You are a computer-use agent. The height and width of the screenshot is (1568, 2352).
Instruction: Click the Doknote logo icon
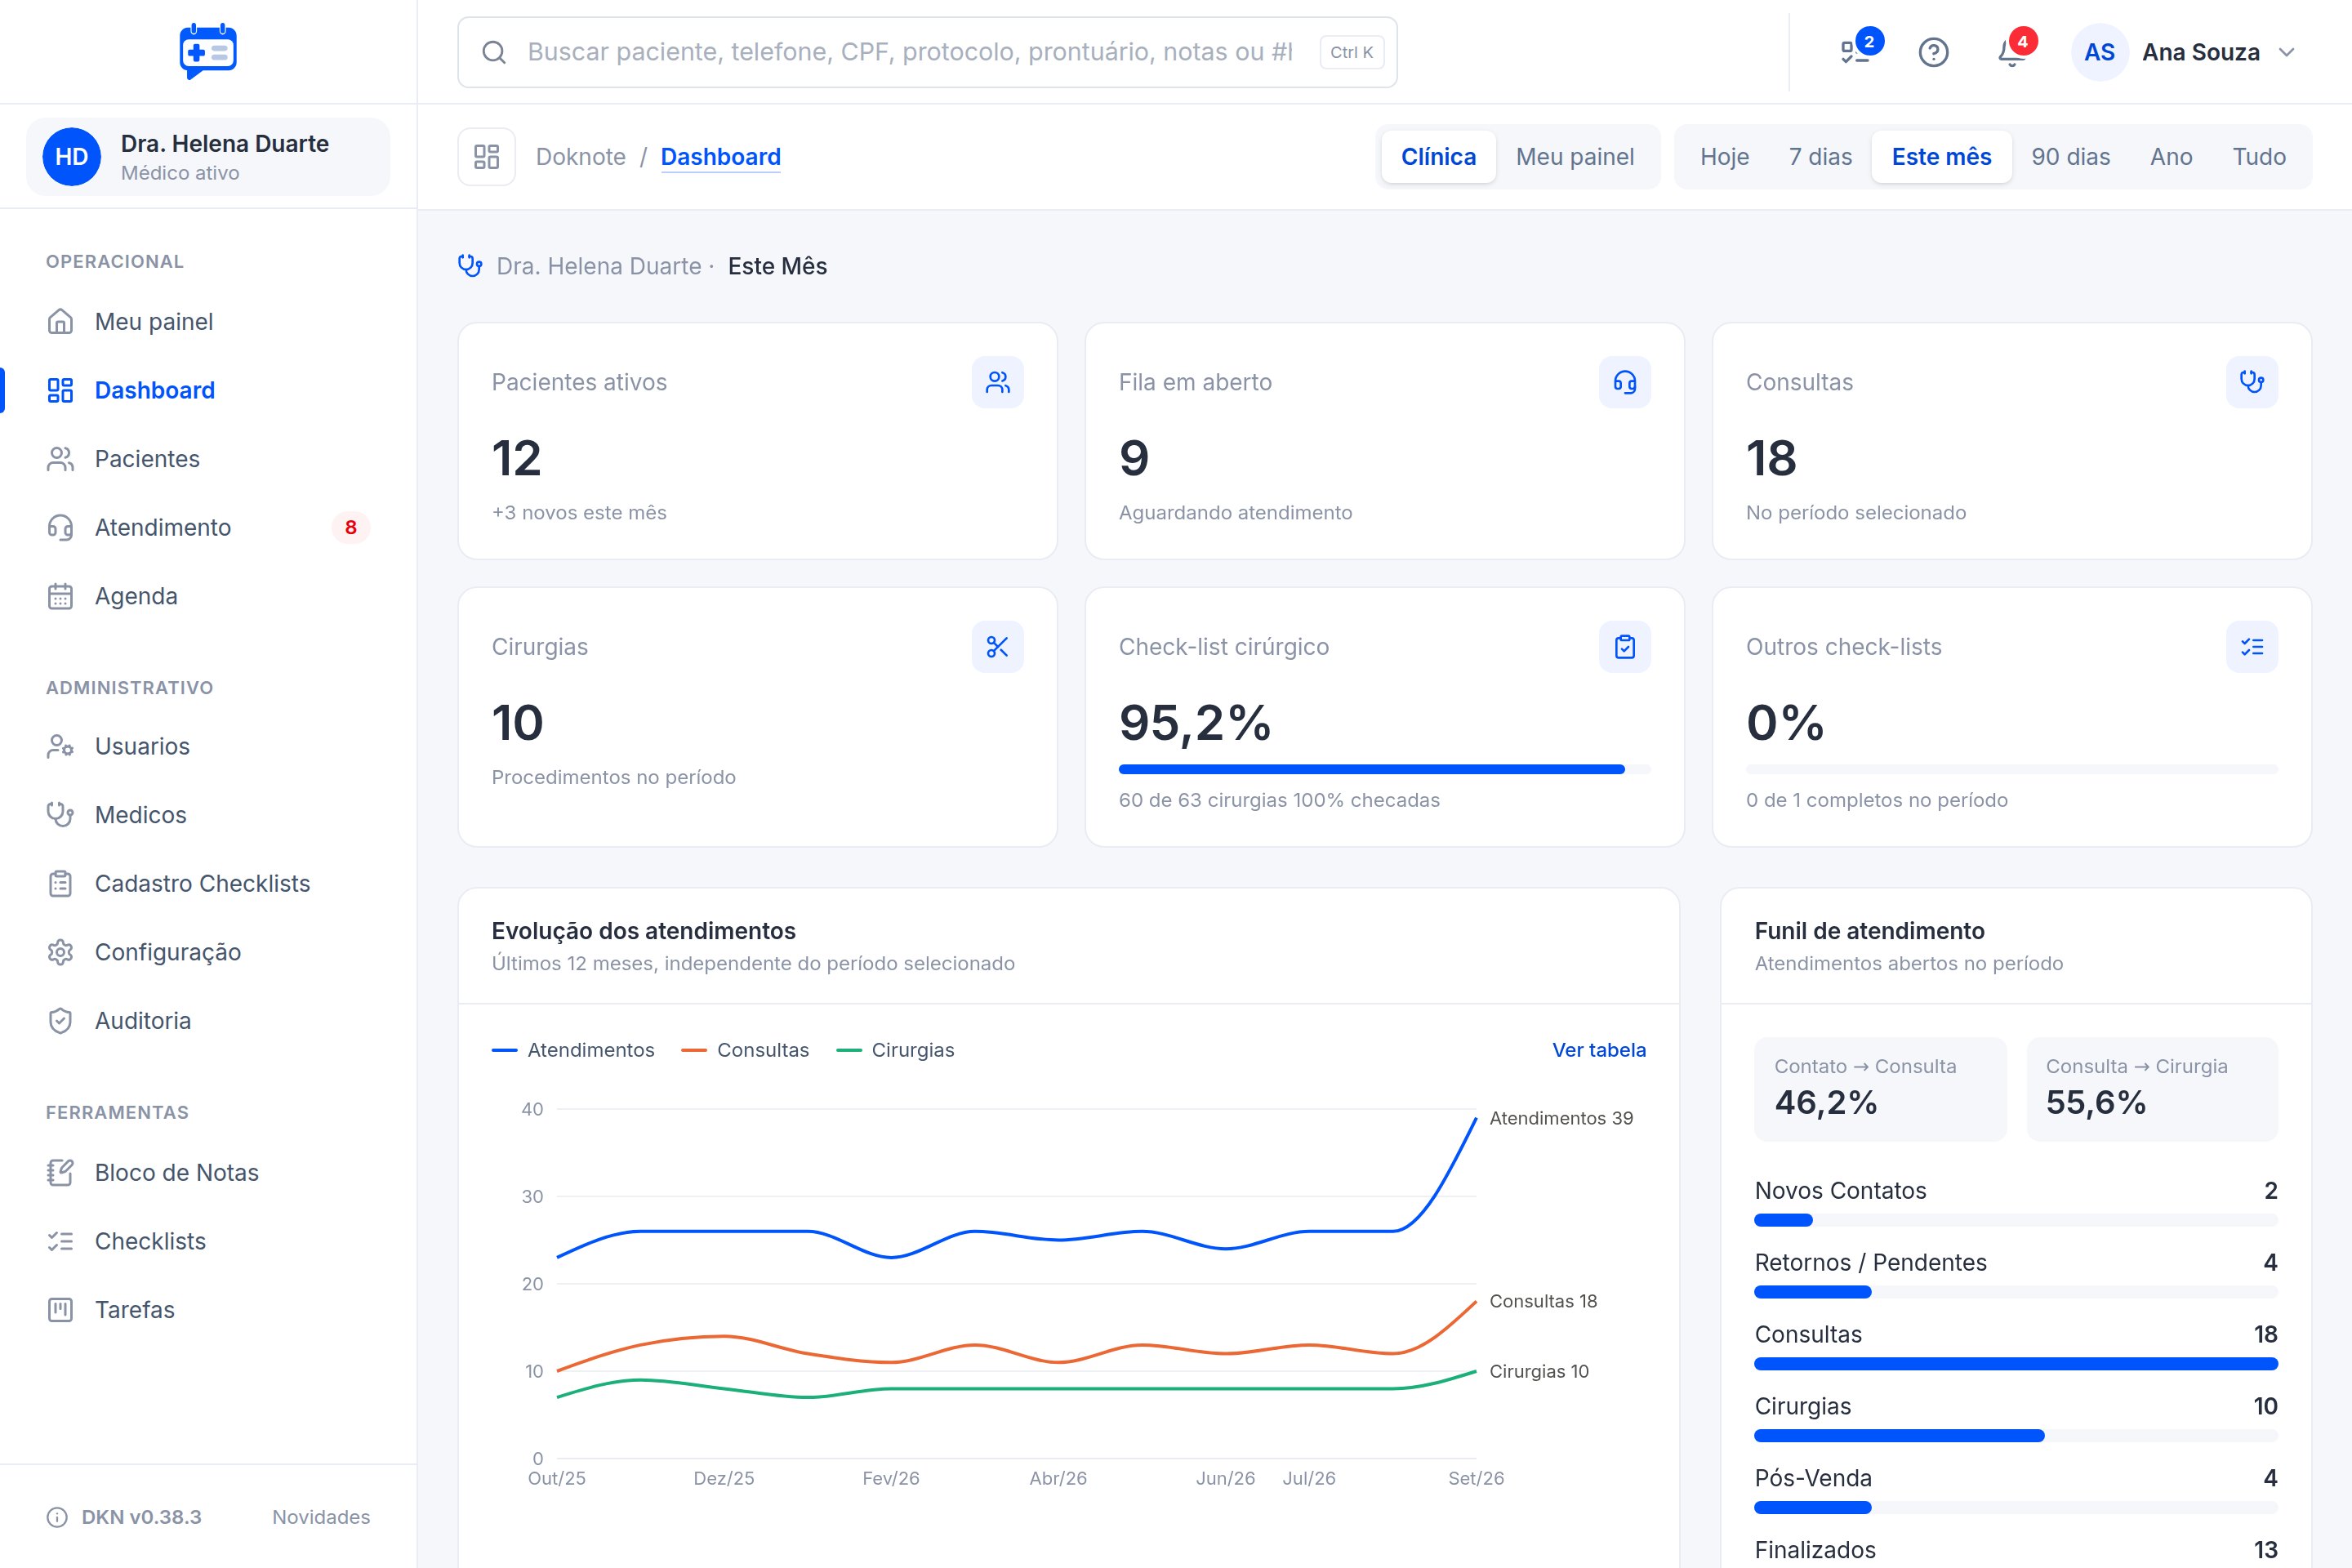(208, 51)
